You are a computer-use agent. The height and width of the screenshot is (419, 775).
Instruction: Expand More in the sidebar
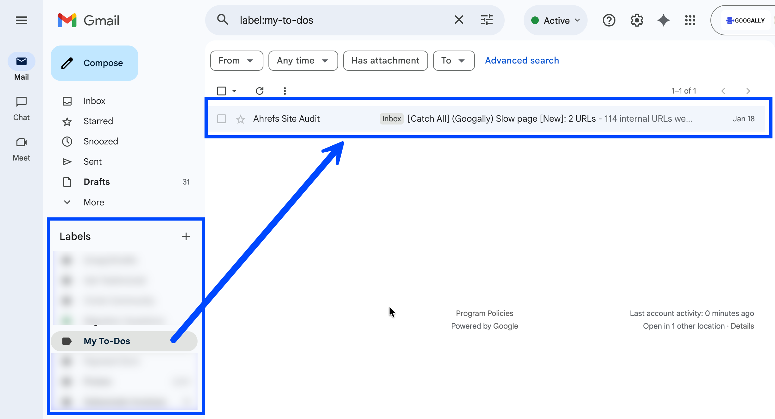tap(94, 202)
